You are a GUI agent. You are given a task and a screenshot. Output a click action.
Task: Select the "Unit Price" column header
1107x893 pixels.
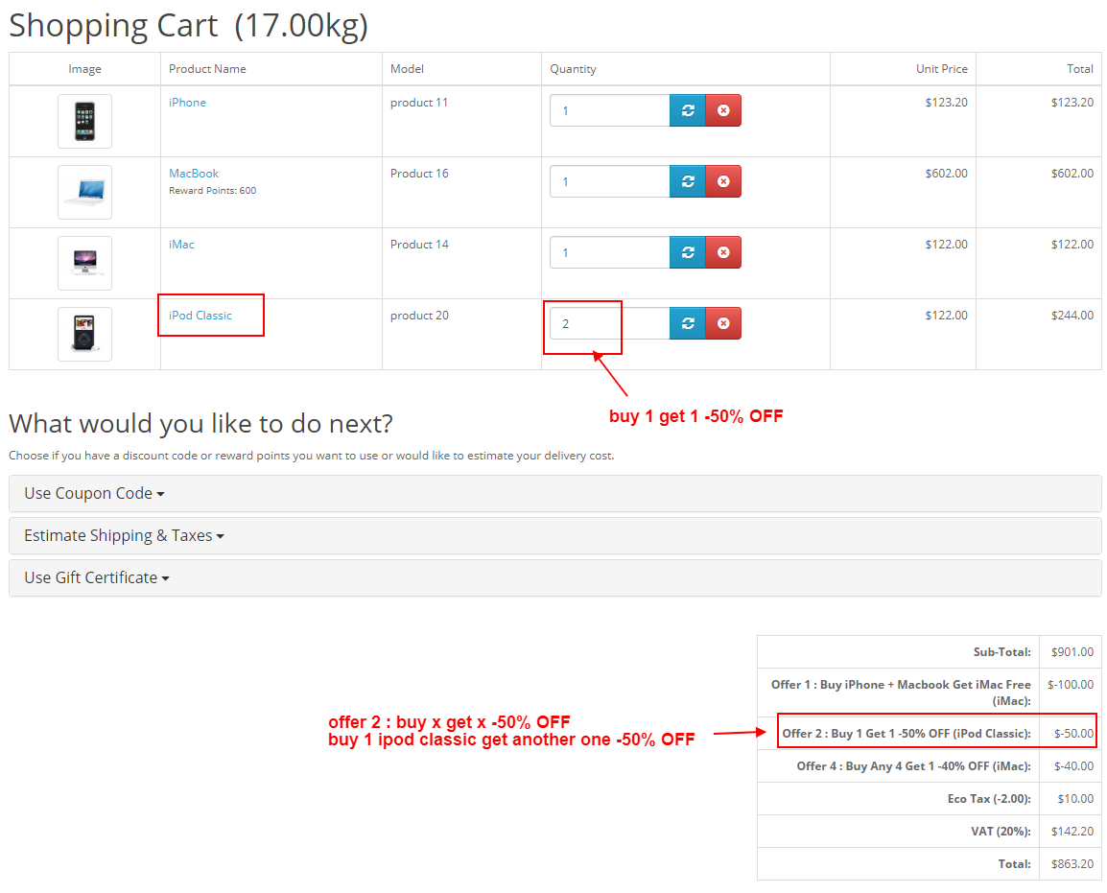click(942, 69)
